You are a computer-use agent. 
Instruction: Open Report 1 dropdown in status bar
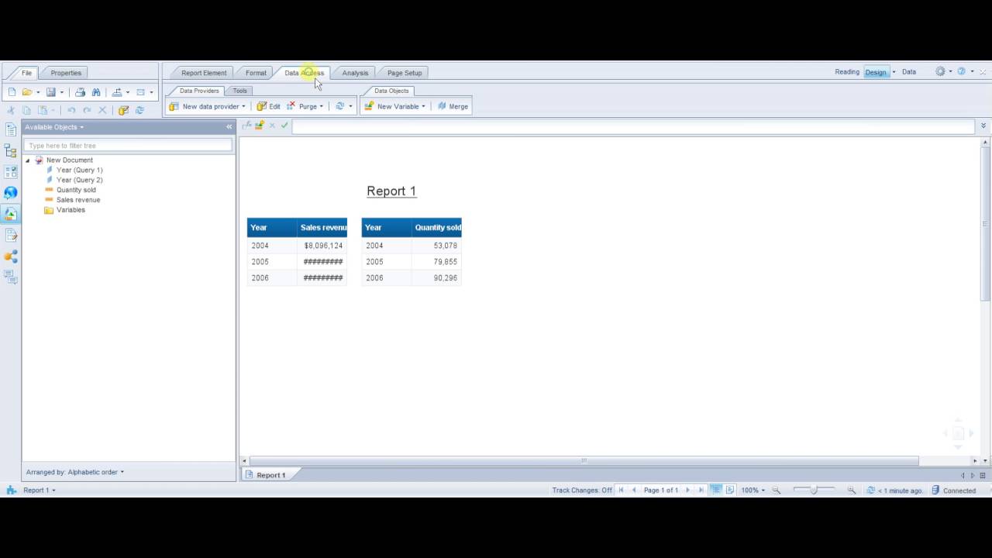(x=39, y=490)
